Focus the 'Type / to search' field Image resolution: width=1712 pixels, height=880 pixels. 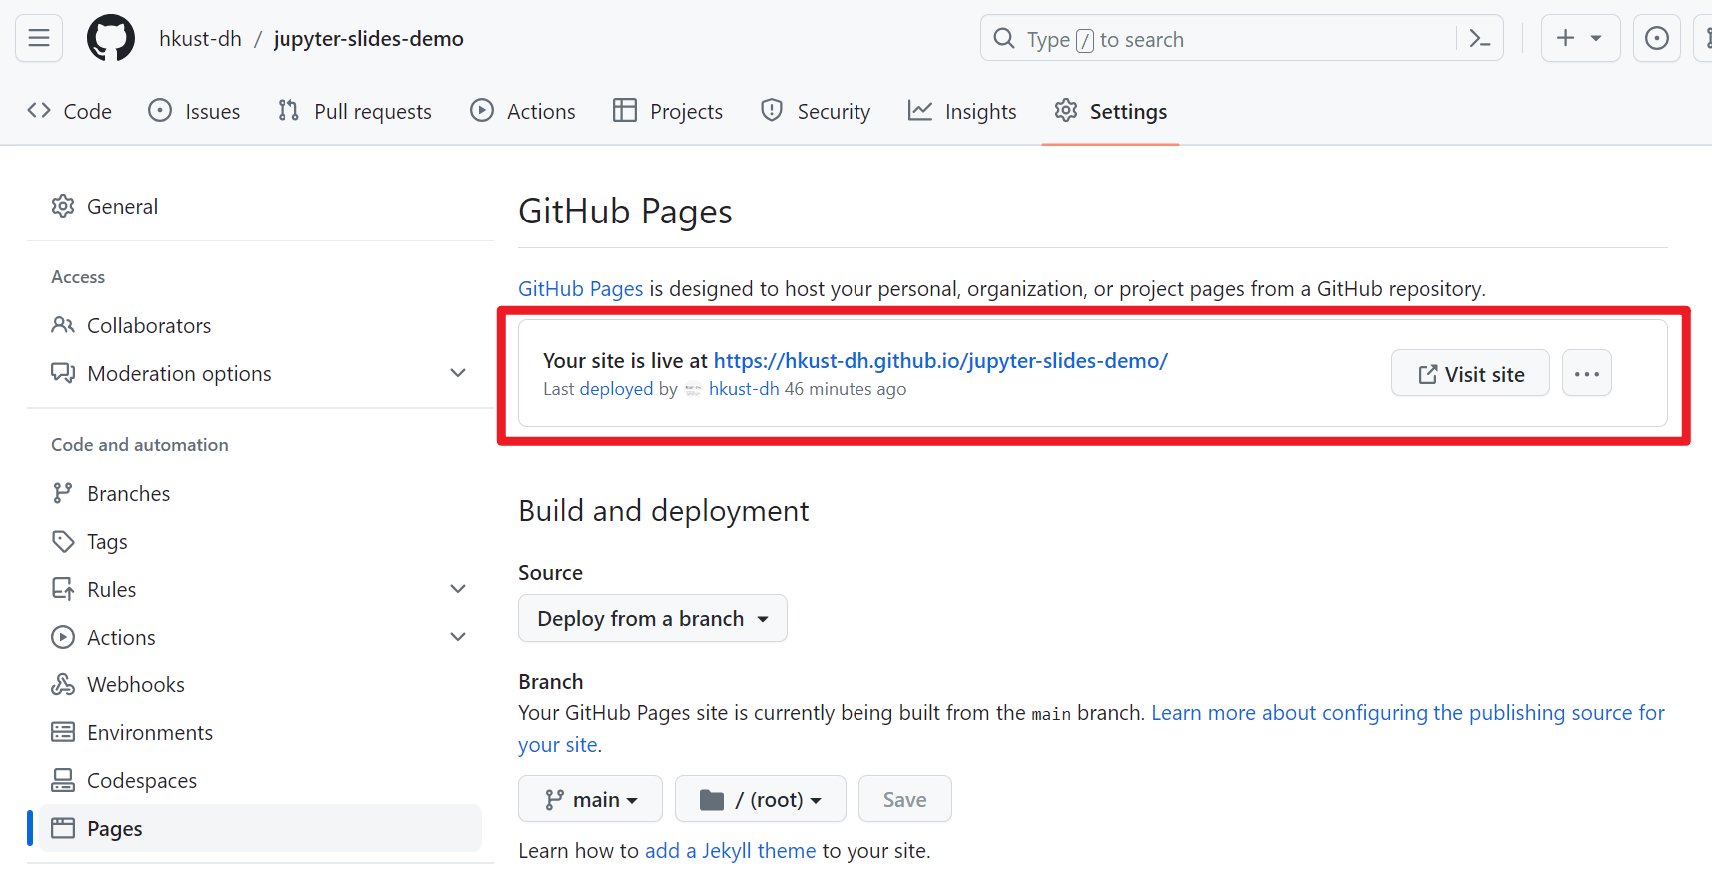pos(1242,38)
